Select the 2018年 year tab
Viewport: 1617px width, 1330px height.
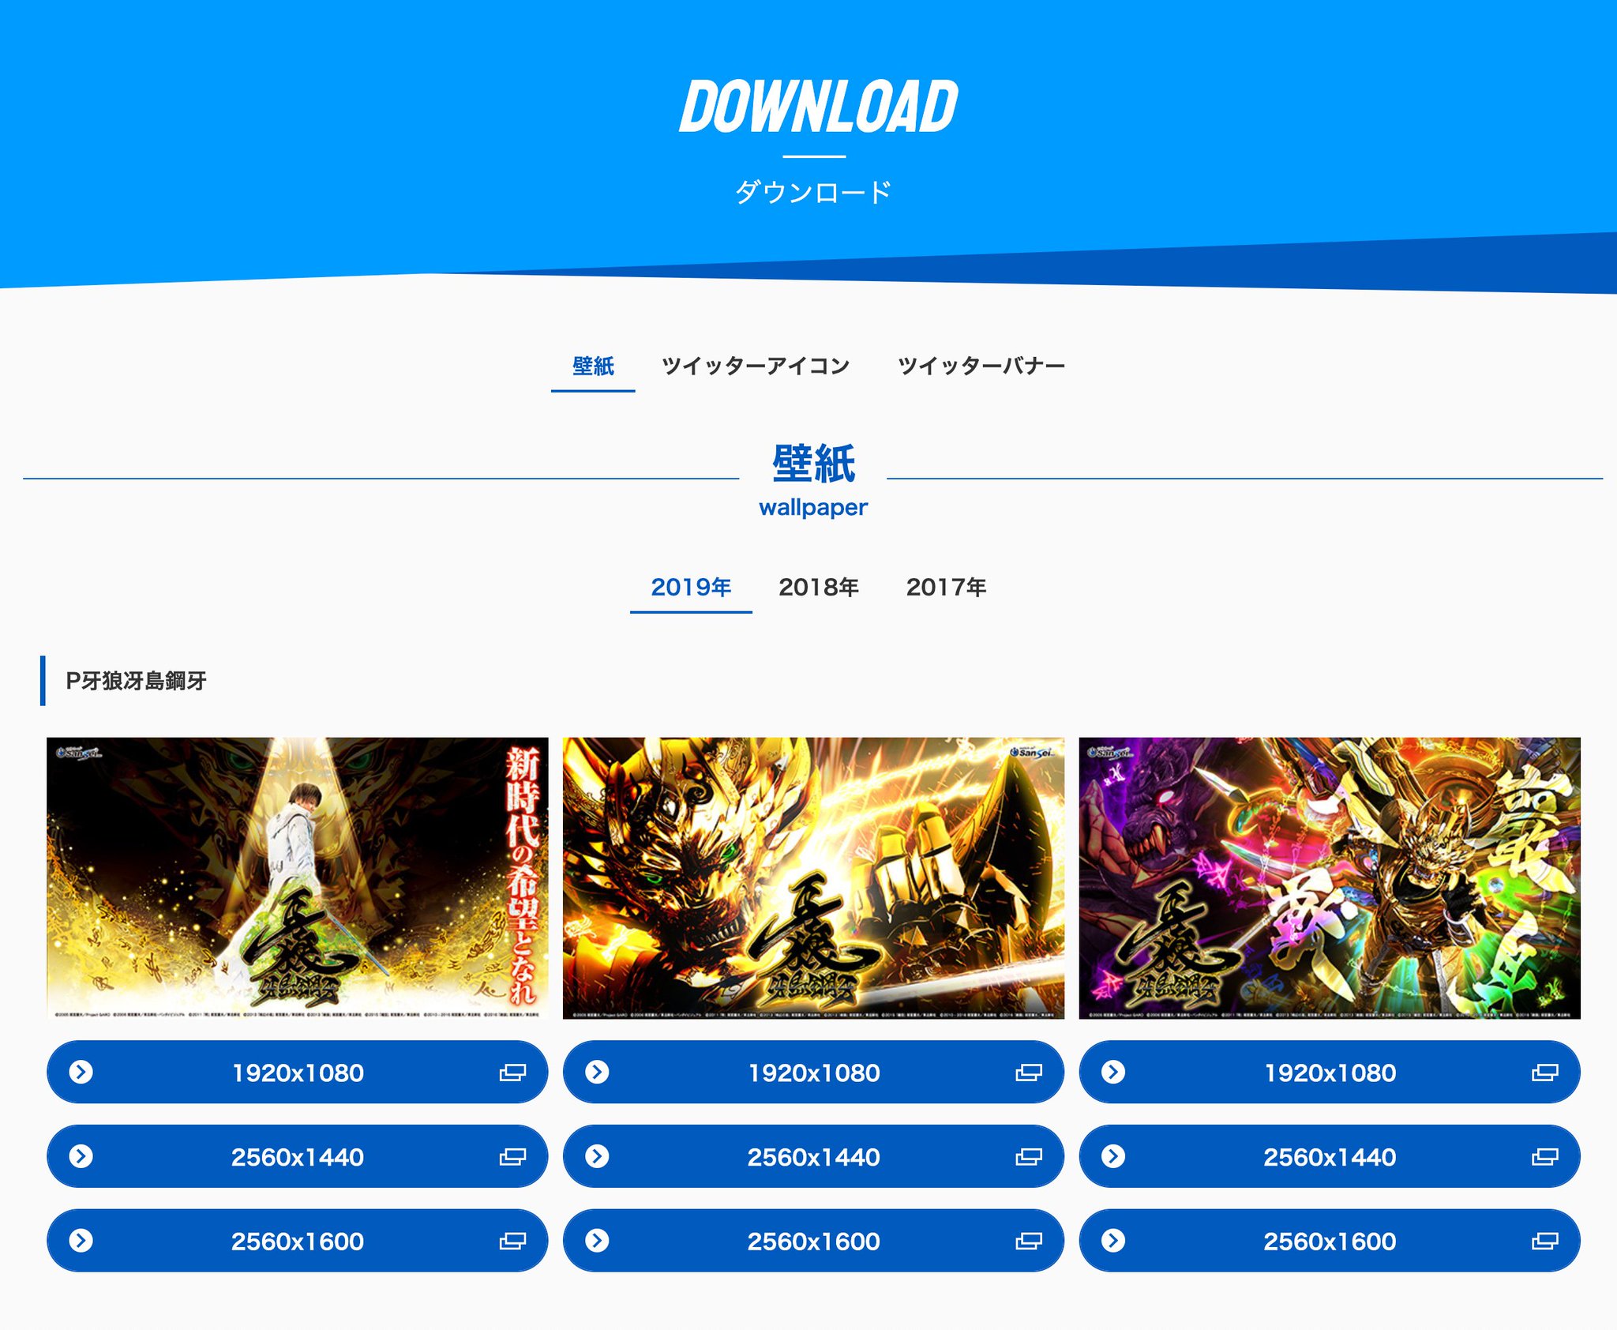tap(819, 588)
